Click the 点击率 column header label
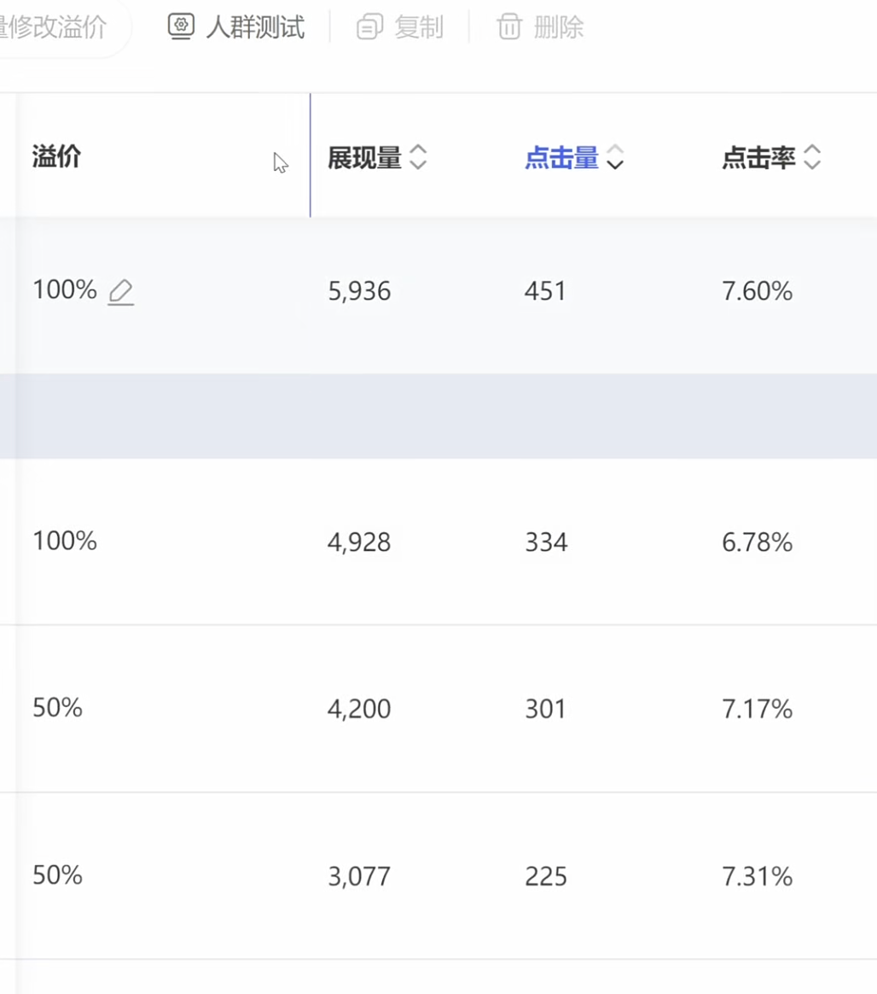Screen dimensions: 877x994 click(758, 158)
